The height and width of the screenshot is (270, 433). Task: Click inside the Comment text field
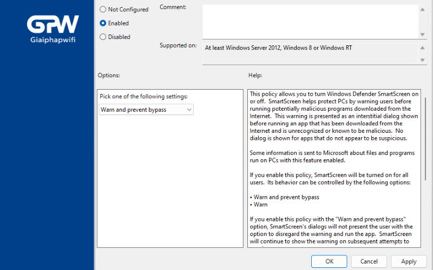[x=311, y=22]
